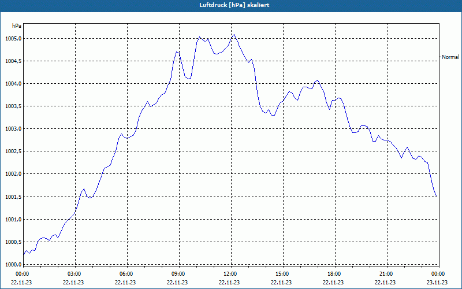Screen dimensions: 462x289
Task: Select the 1004,0 y-axis value
Action: [x=13, y=84]
